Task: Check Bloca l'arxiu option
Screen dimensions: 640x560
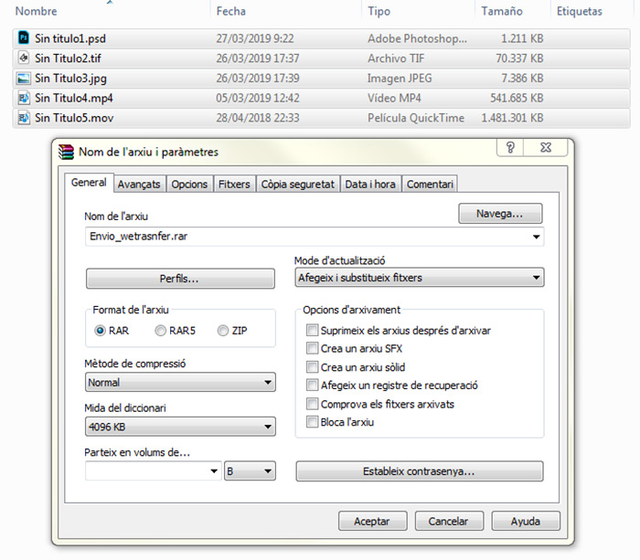Action: tap(313, 422)
